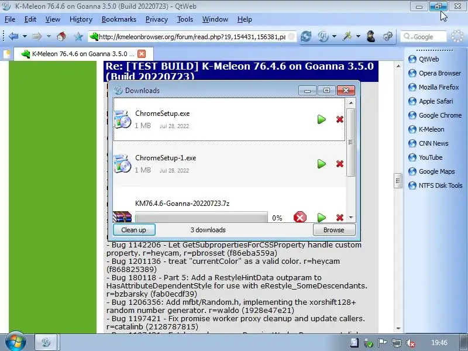
Task: Open the magic wand dropdown arrow
Action: (358, 36)
